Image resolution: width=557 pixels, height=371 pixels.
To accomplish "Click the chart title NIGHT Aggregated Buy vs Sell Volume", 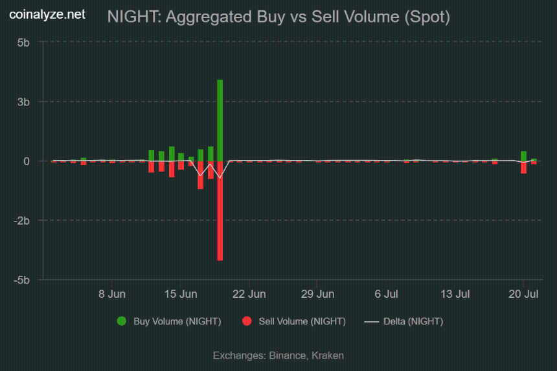I will pyautogui.click(x=278, y=17).
